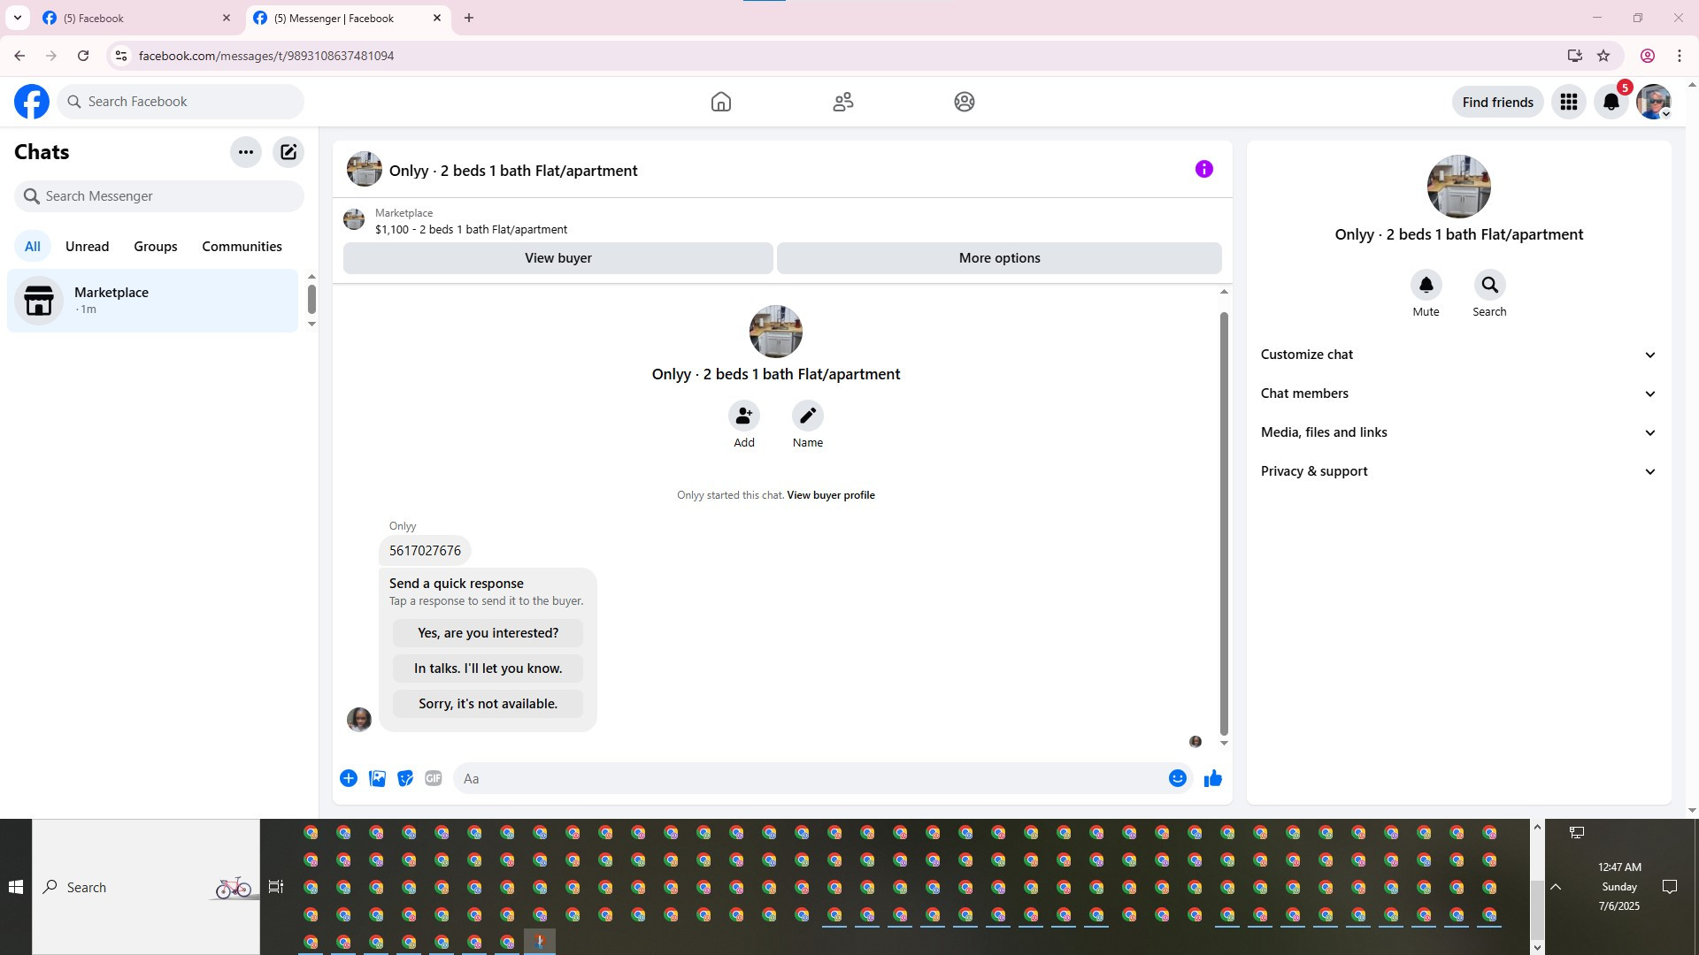Focus the Aa message input field
The image size is (1699, 955).
pos(810,778)
